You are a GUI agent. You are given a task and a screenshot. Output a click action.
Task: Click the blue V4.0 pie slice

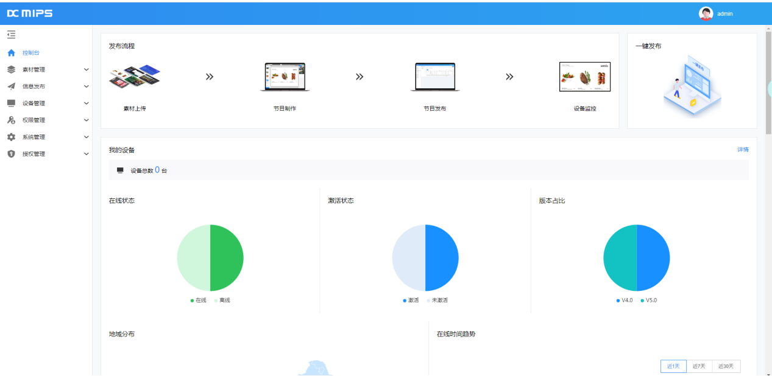pyautogui.click(x=653, y=258)
